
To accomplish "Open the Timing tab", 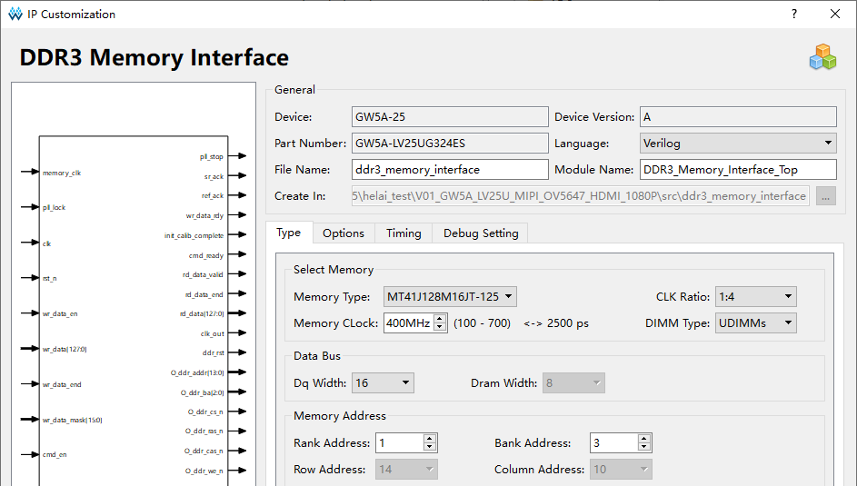I will pos(404,233).
